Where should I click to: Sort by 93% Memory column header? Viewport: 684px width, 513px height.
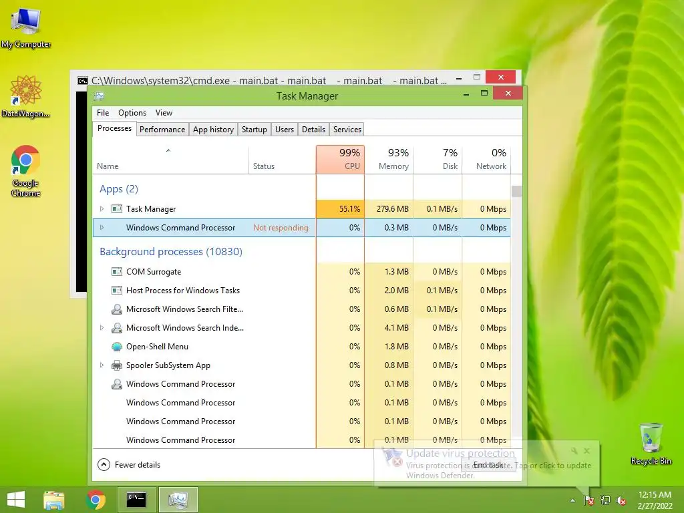(x=389, y=160)
